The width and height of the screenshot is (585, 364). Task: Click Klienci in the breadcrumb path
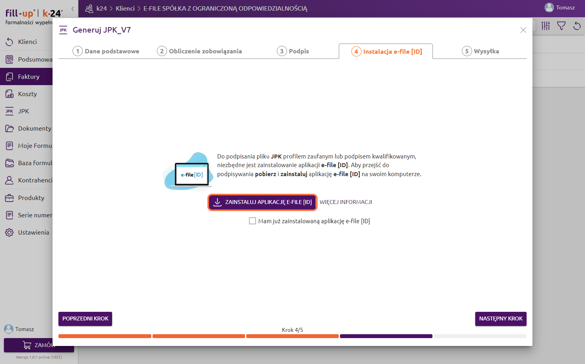click(x=125, y=9)
